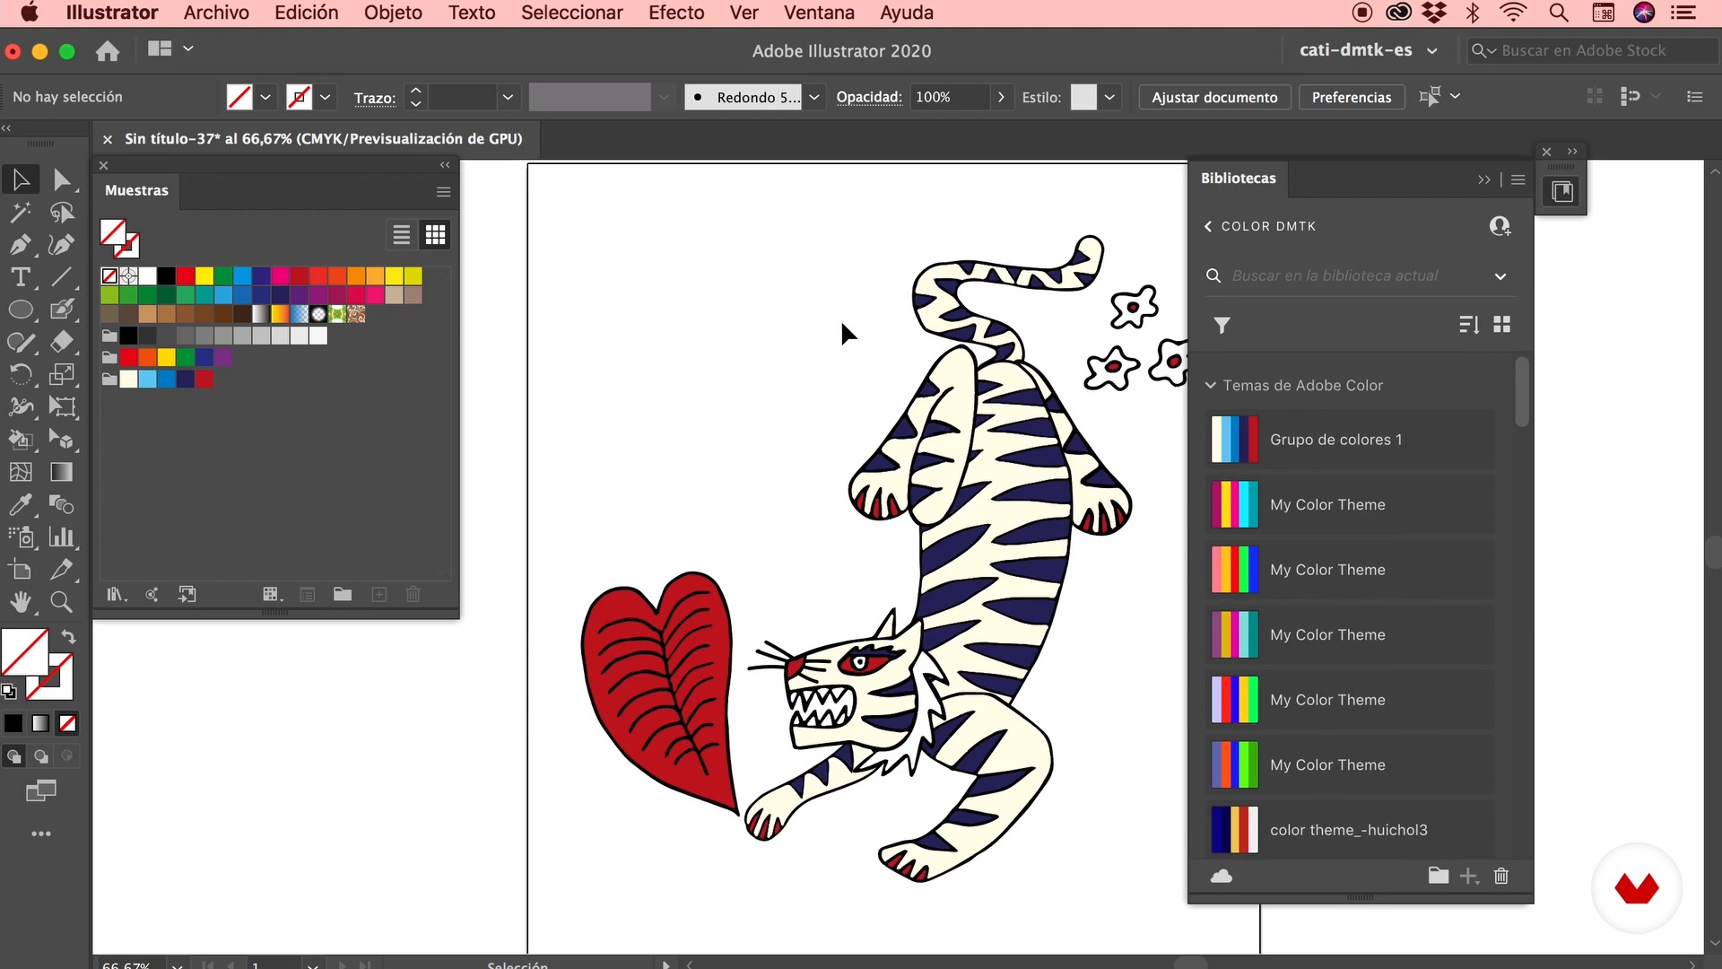Open Grupo de colores 1 theme
This screenshot has height=969, width=1722.
pos(1351,440)
